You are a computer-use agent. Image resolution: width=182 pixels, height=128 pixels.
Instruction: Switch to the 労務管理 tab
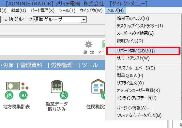pyautogui.click(x=62, y=65)
